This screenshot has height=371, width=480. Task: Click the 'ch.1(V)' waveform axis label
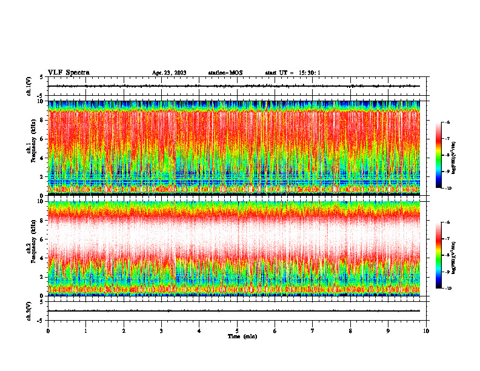[x=28, y=86]
